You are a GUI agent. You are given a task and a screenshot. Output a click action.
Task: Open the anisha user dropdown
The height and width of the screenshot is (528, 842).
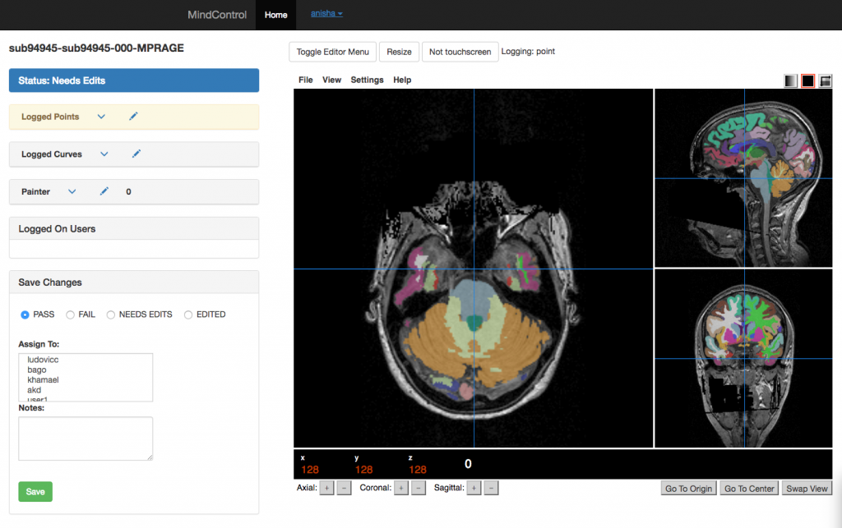326,14
